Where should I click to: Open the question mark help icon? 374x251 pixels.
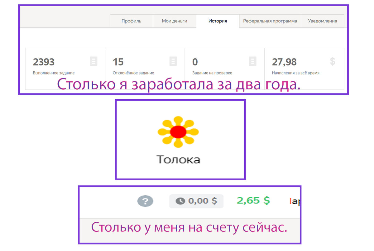[x=145, y=201]
